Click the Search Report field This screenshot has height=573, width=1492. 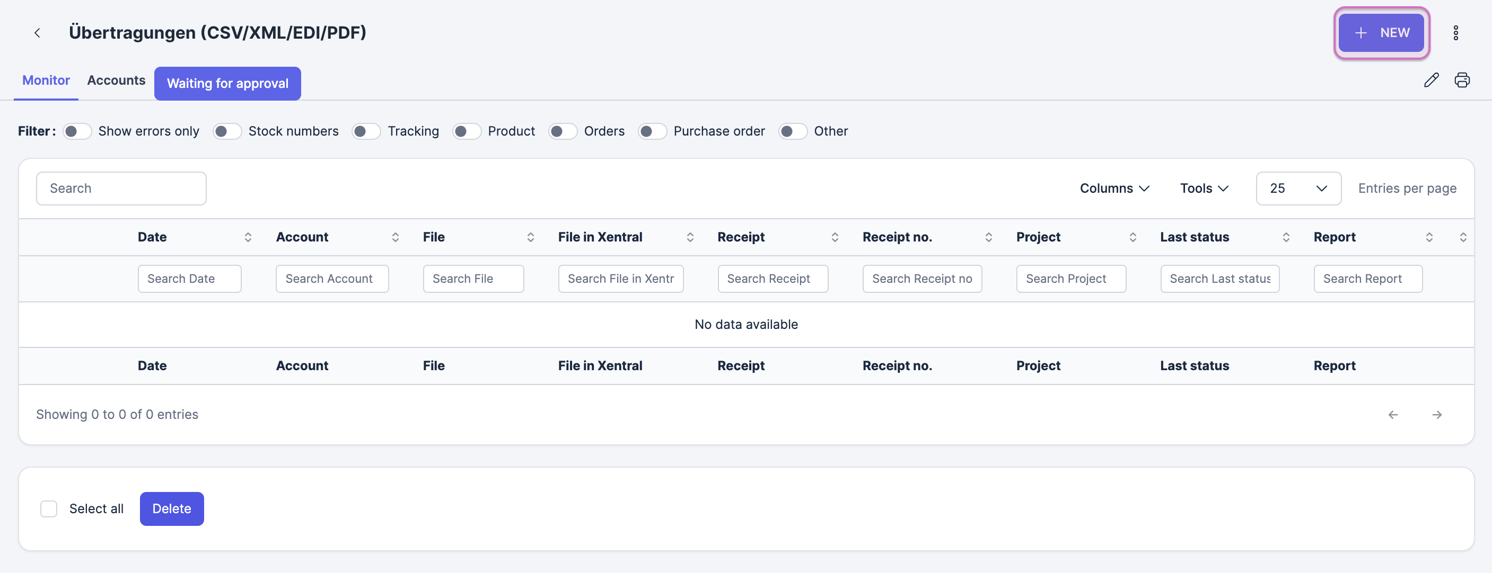pos(1368,279)
